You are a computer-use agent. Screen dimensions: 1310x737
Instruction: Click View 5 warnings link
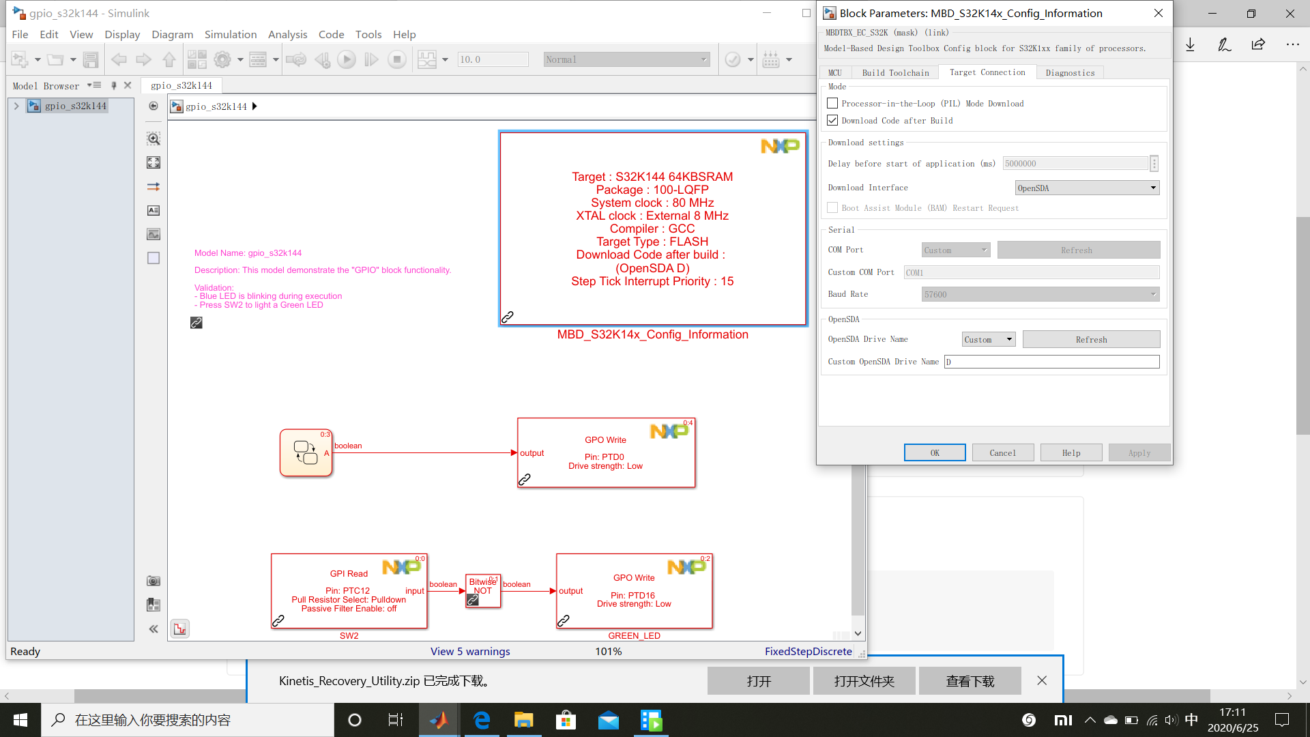(470, 652)
